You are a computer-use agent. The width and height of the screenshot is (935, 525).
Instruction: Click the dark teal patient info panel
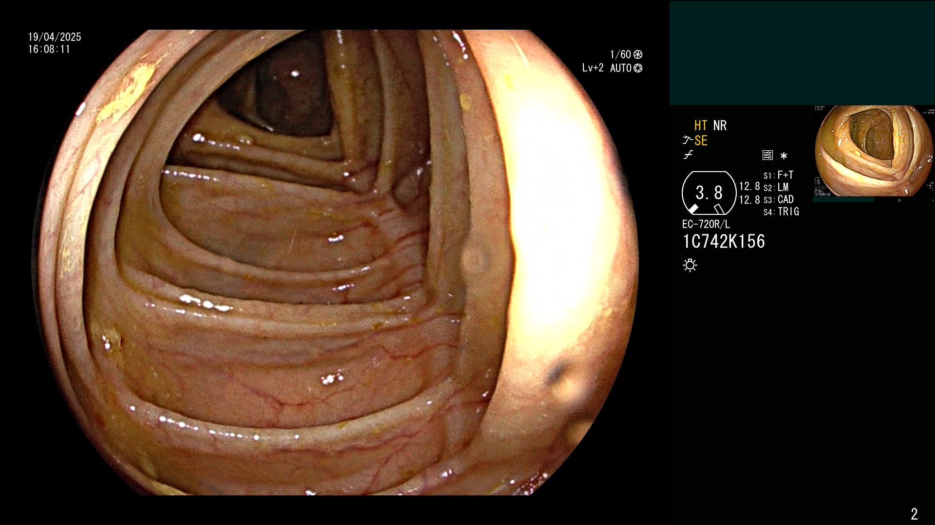(802, 53)
